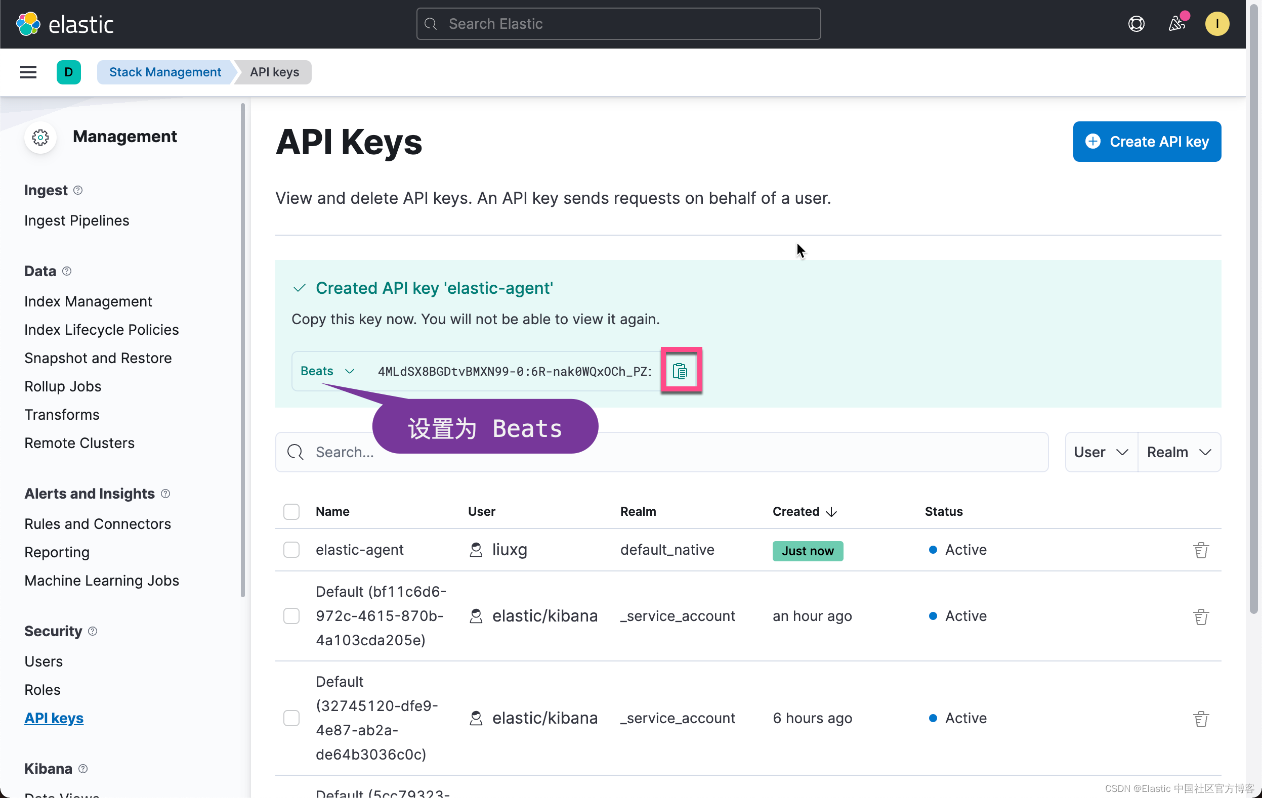Click the Elastic logo
This screenshot has height=798, width=1262.
coord(65,24)
